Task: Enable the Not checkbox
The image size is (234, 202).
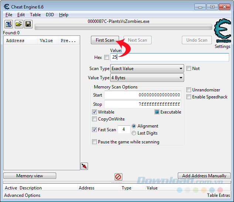Action: pyautogui.click(x=189, y=69)
